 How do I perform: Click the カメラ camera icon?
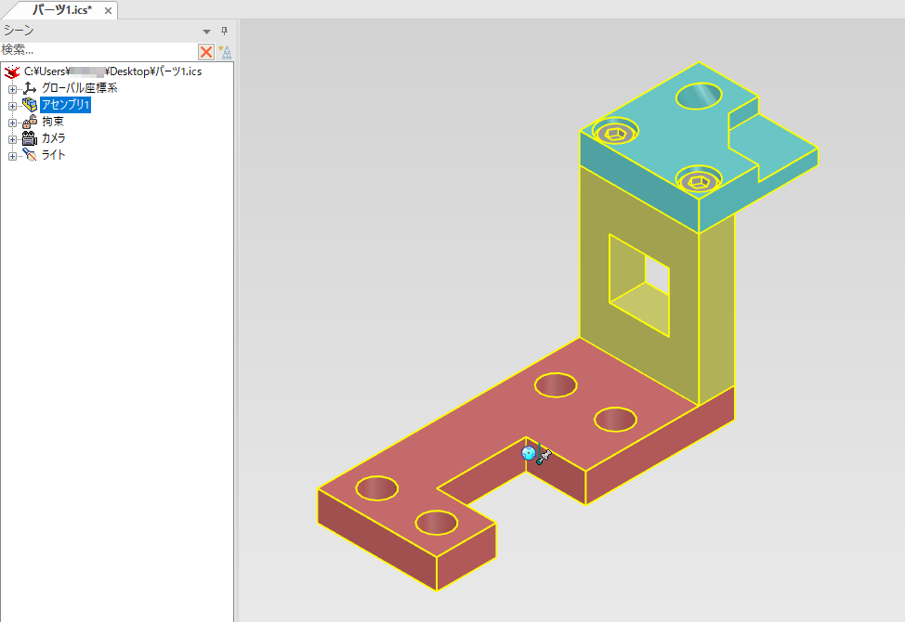click(29, 138)
